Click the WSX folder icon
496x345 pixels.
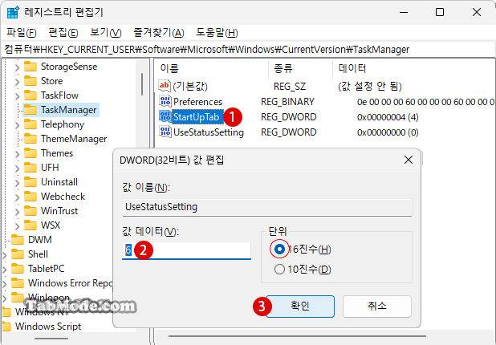click(x=30, y=225)
